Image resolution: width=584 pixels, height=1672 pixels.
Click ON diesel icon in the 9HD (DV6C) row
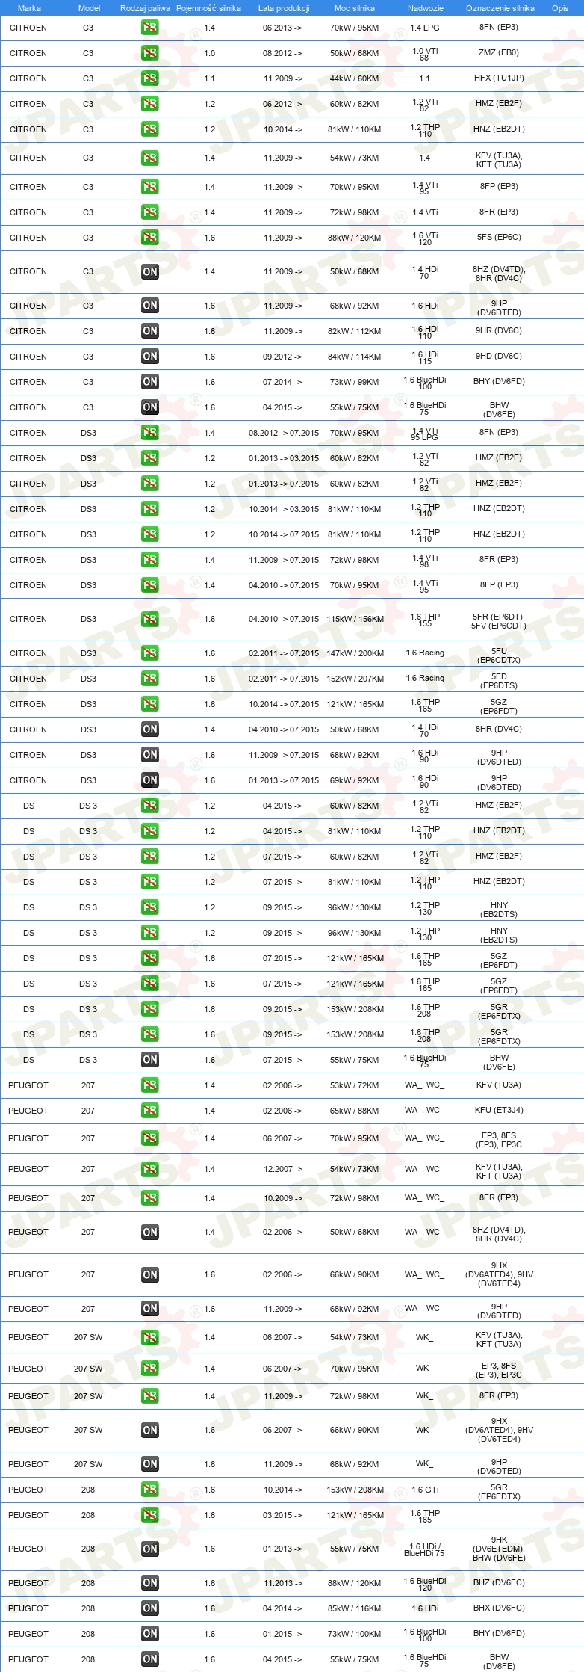[x=150, y=357]
